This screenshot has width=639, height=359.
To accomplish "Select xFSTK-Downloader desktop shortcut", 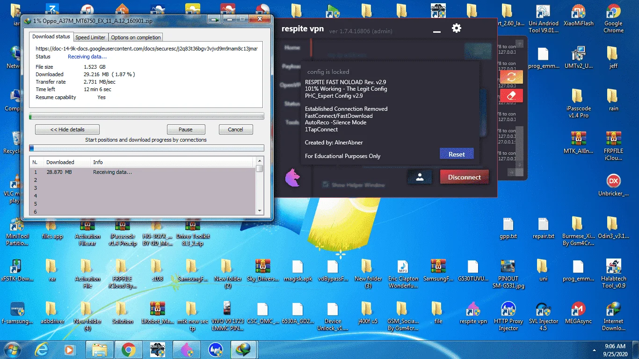I will coord(17,271).
